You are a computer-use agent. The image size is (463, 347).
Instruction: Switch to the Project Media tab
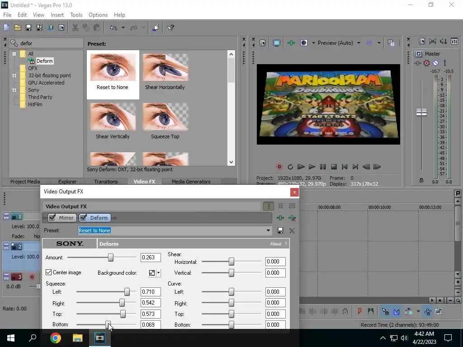click(x=25, y=182)
